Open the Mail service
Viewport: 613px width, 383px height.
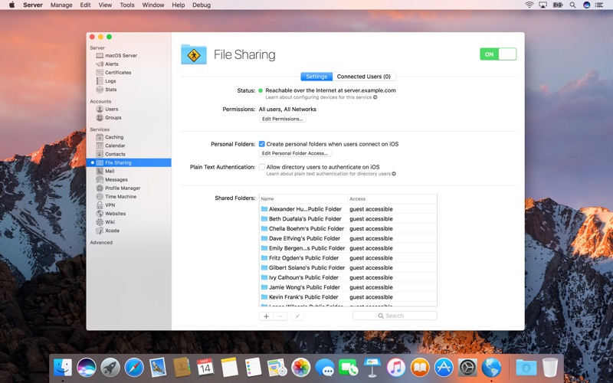coord(105,171)
